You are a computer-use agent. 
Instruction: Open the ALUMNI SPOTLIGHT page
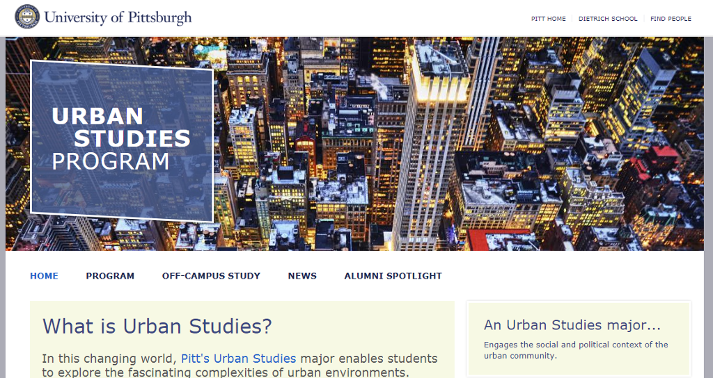(393, 276)
